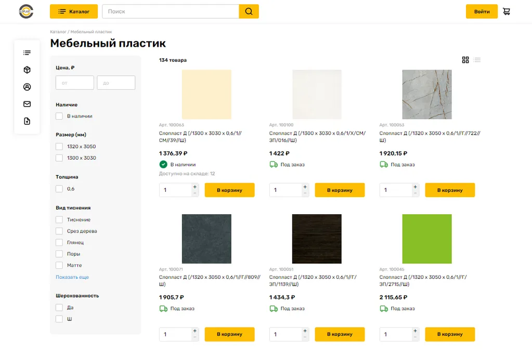Tick the "Глянец" embossing checkbox
The image size is (532, 351).
coord(59,243)
